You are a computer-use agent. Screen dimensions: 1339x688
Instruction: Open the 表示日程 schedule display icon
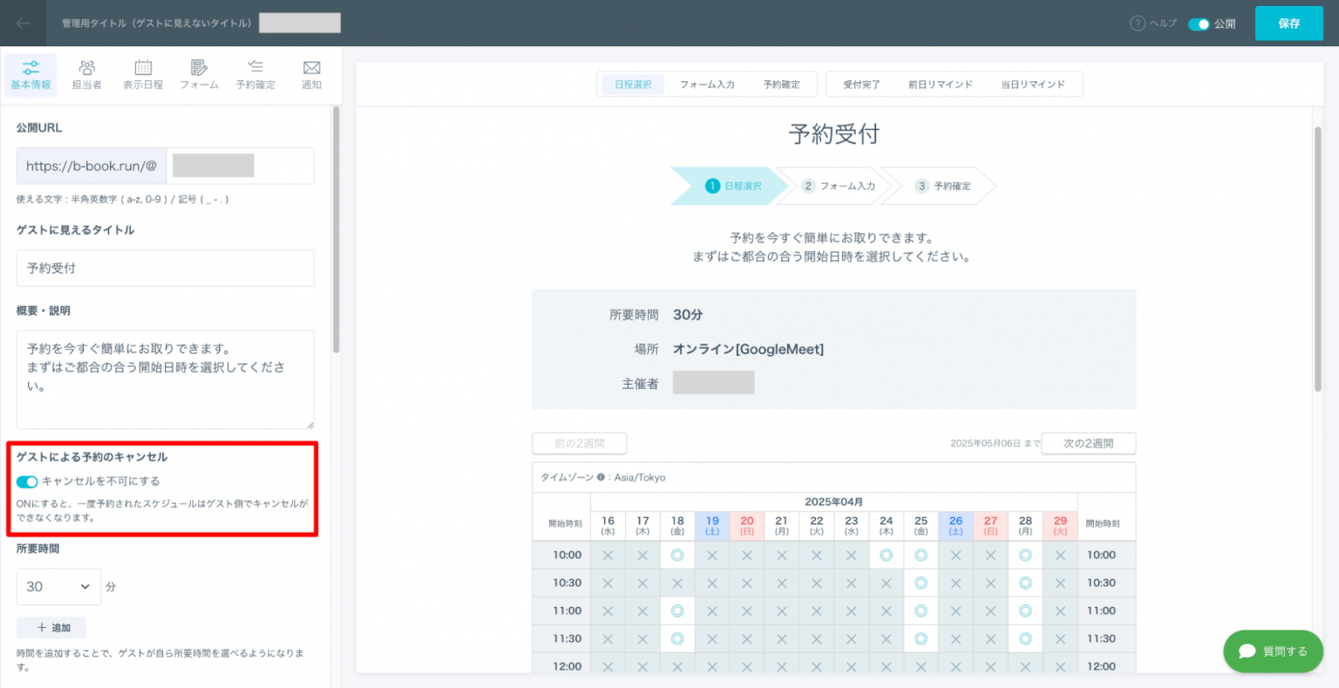pos(142,74)
